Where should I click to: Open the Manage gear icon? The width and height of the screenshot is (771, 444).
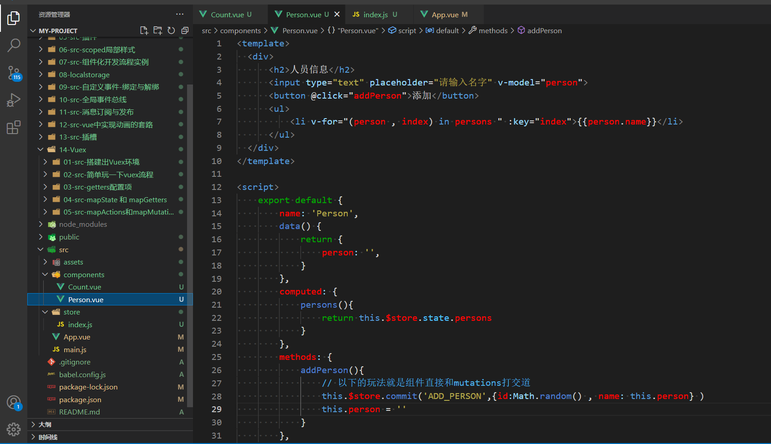14,429
